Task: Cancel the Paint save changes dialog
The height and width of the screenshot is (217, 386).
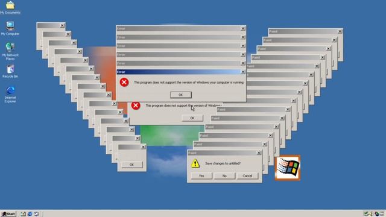Action: tap(247, 176)
